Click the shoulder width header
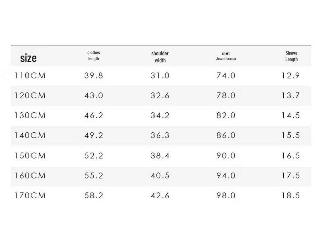322x241 pixels. pos(160,57)
